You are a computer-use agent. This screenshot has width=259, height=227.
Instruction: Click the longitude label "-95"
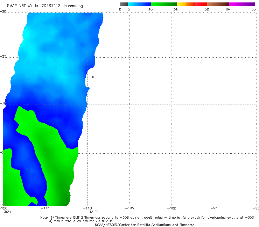tap(214, 208)
